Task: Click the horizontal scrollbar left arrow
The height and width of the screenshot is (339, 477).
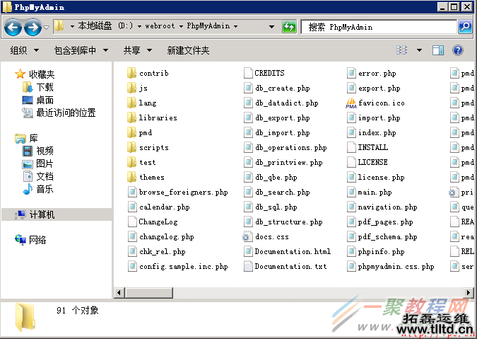Action: tap(119, 293)
